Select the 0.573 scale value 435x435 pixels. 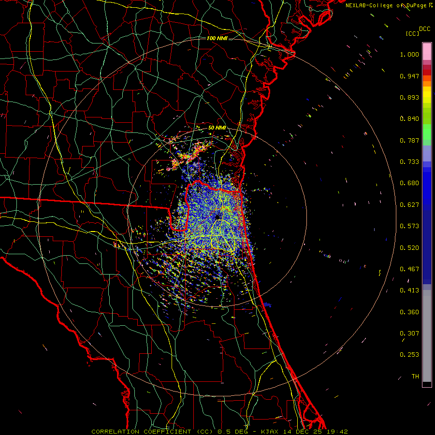pos(409,226)
